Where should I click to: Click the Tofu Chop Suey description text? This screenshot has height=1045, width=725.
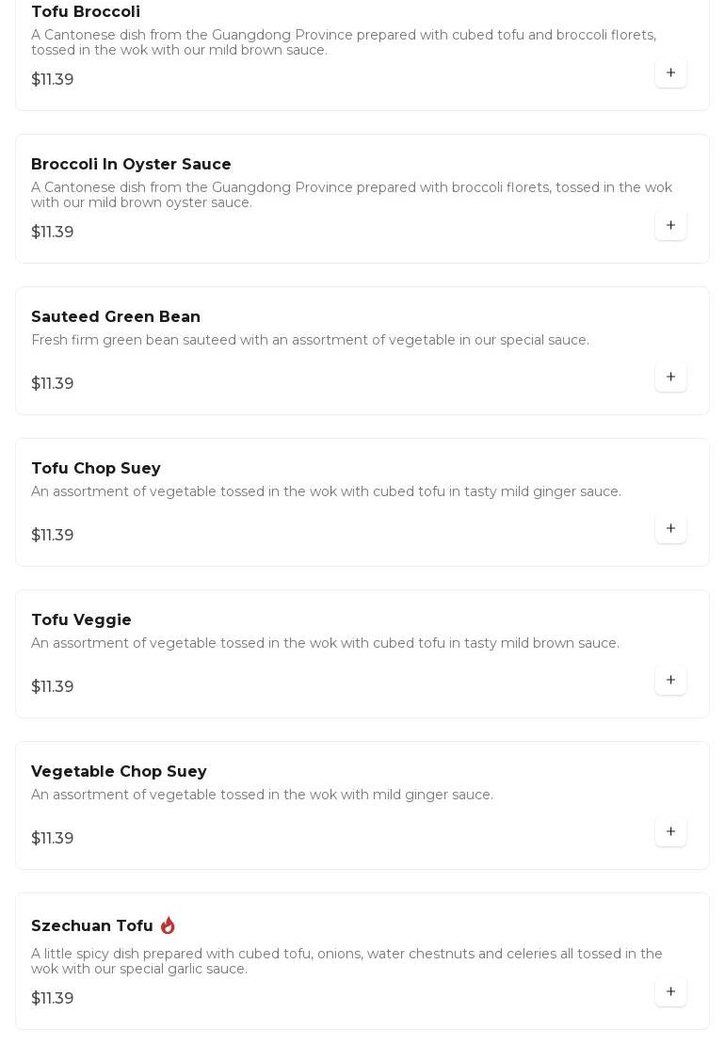pos(326,491)
